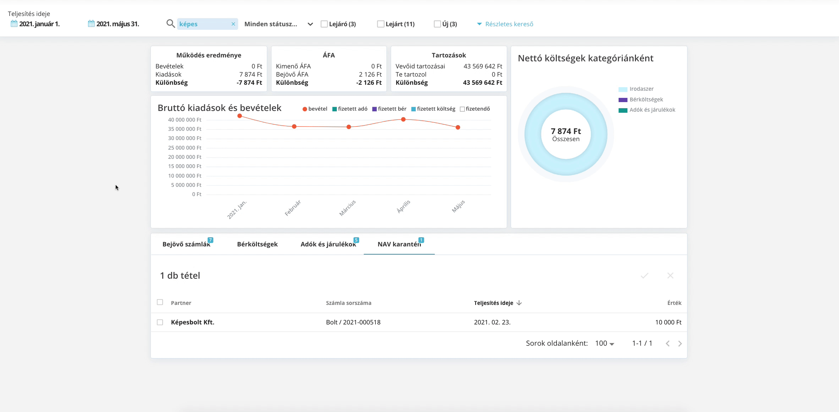Viewport: 839px width, 412px height.
Task: Toggle the fizetendő legend item
Action: tap(475, 109)
